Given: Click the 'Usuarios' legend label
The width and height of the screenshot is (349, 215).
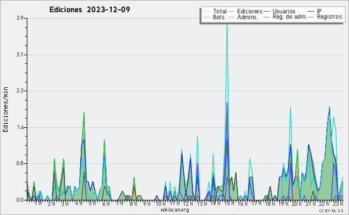Looking at the screenshot, I should tap(284, 11).
